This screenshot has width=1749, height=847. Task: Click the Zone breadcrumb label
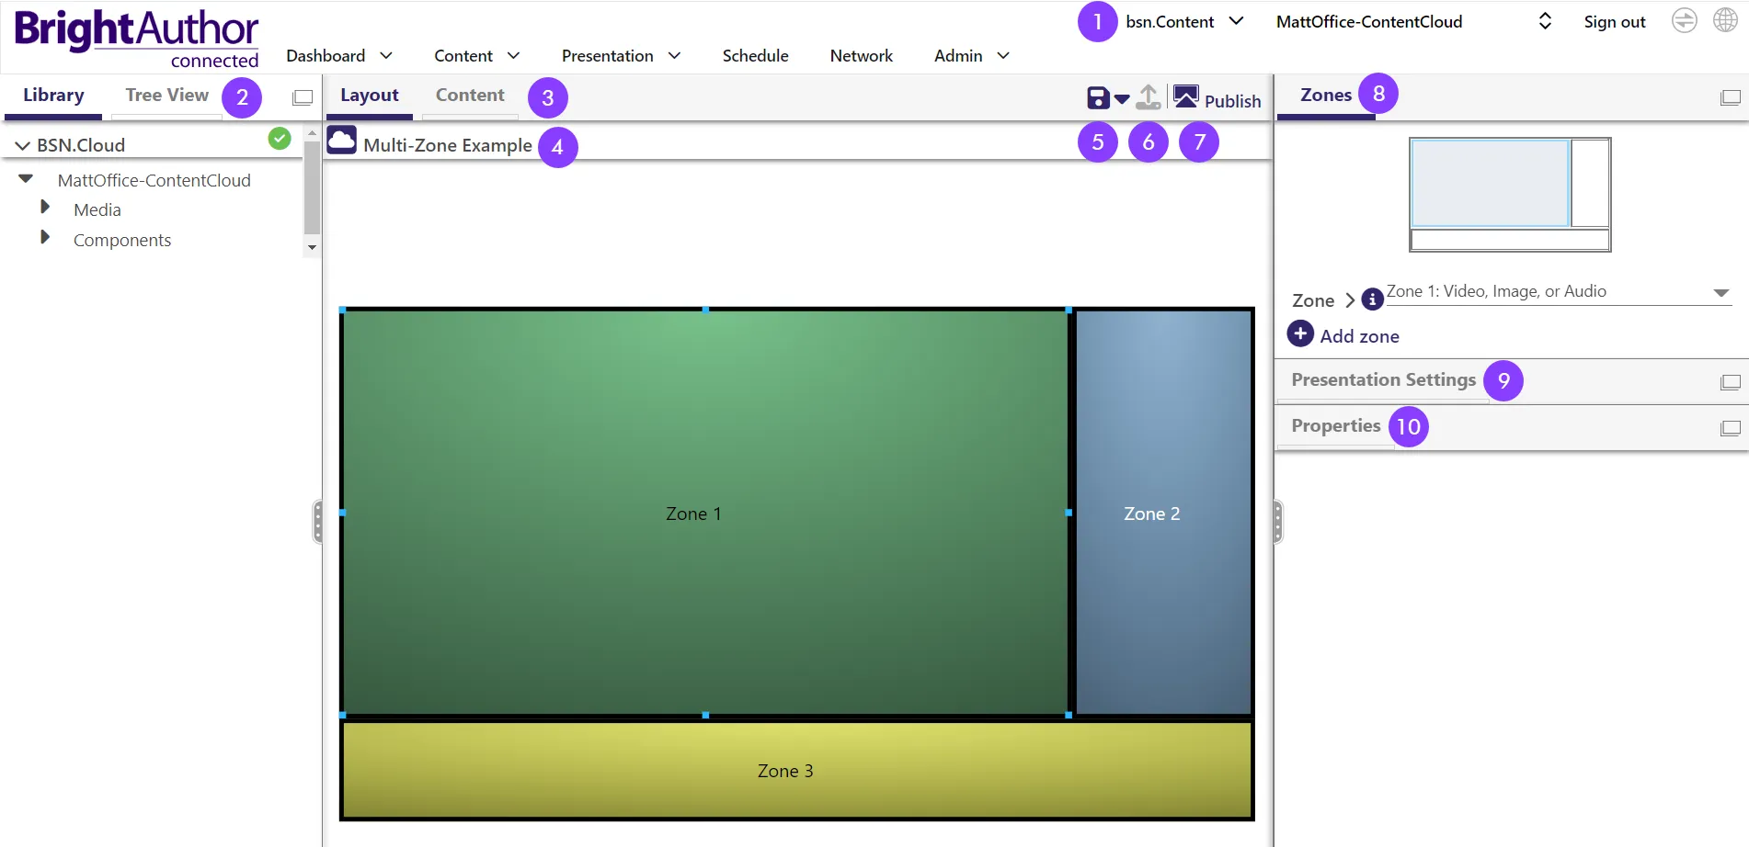[x=1313, y=300]
